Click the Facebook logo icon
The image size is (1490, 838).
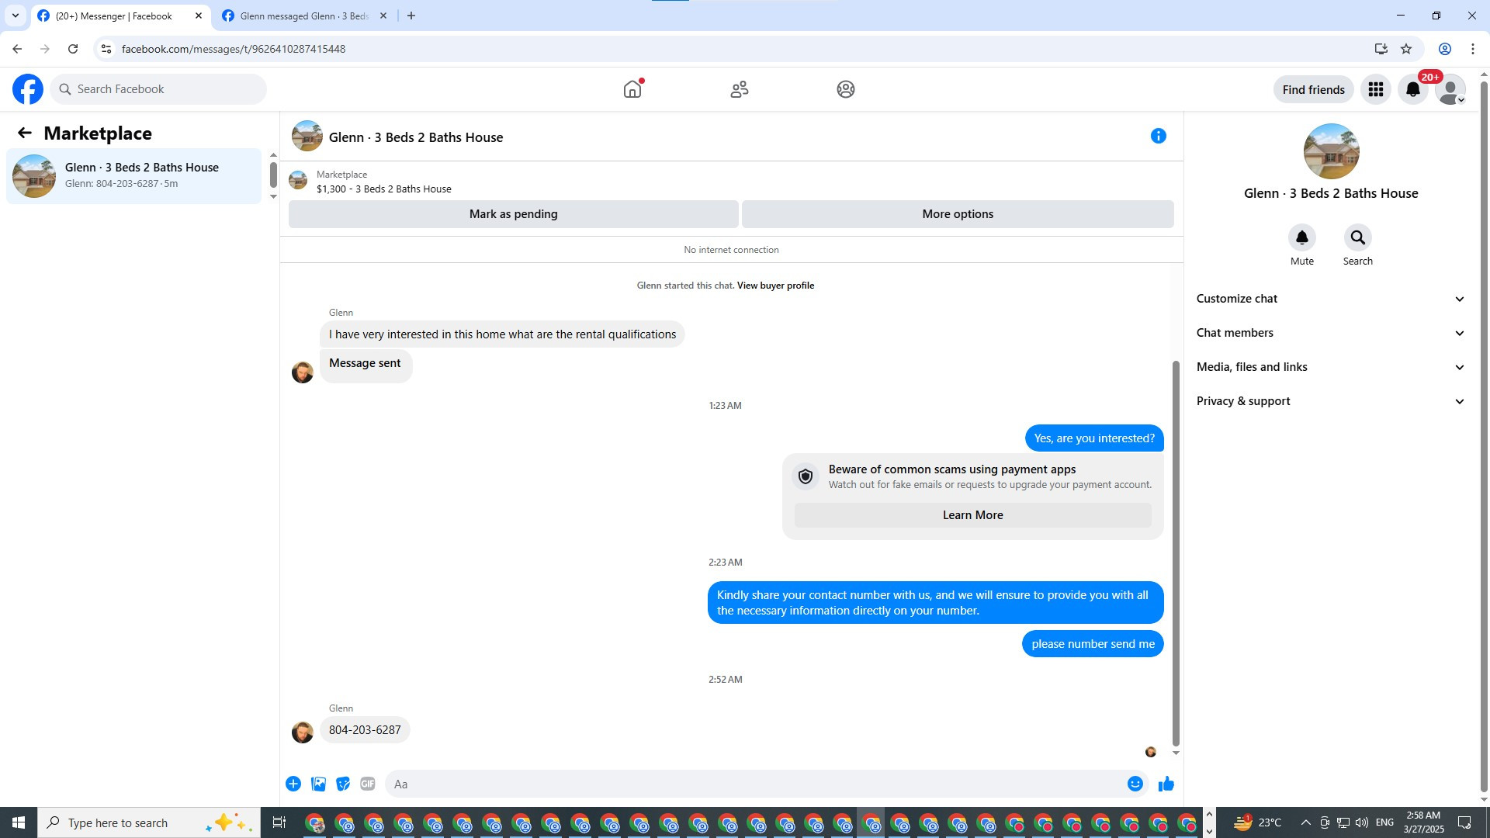click(28, 89)
